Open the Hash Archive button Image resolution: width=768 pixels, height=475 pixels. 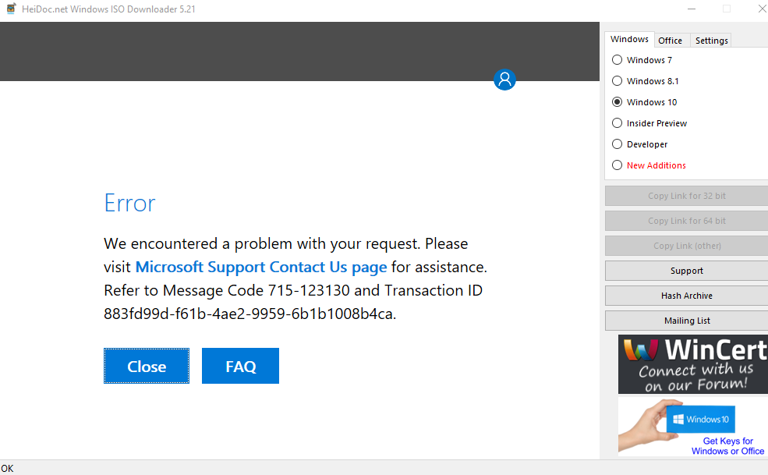coord(686,296)
